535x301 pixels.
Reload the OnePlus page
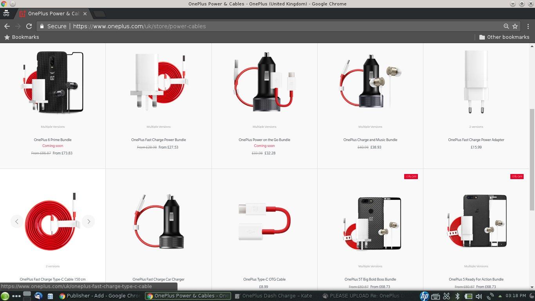[29, 26]
